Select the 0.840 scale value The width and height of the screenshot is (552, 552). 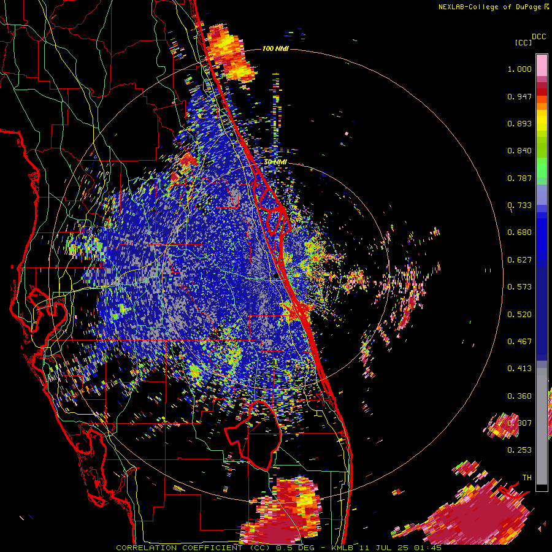[x=519, y=151]
